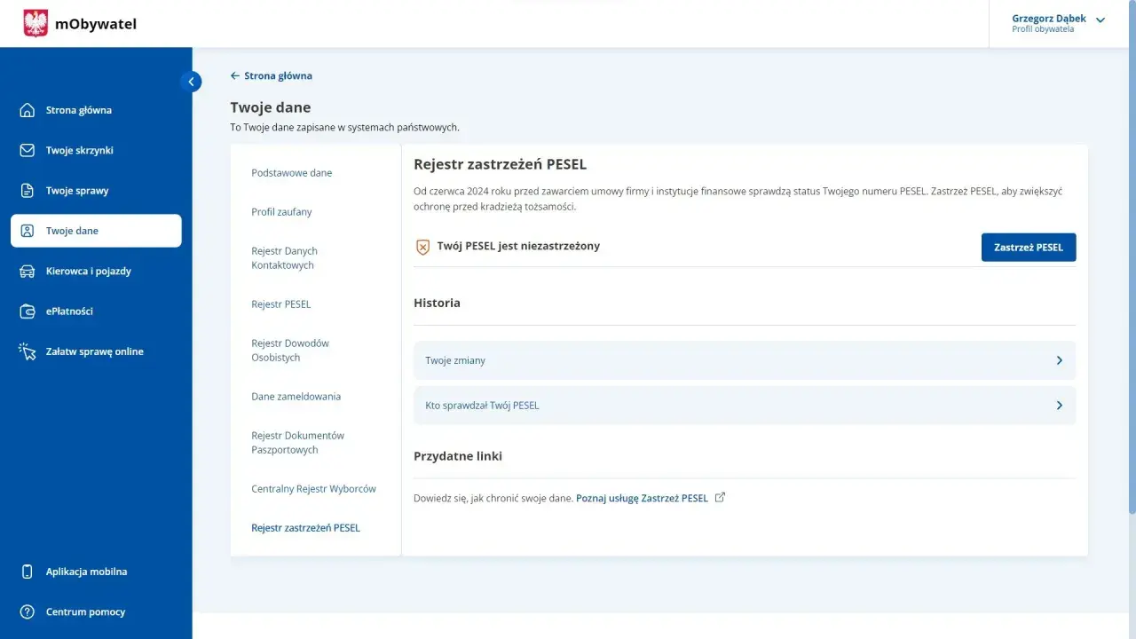Switch to the Rejestr PESEL tab
The height and width of the screenshot is (639, 1136).
[280, 304]
